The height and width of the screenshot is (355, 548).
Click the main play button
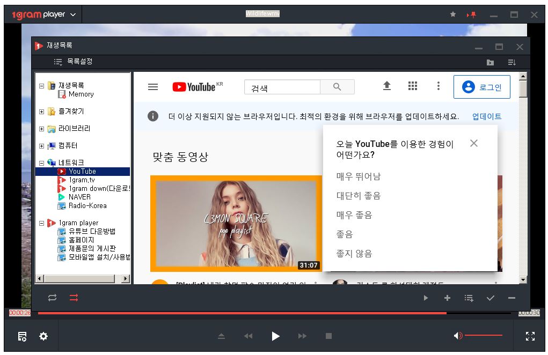pyautogui.click(x=275, y=336)
